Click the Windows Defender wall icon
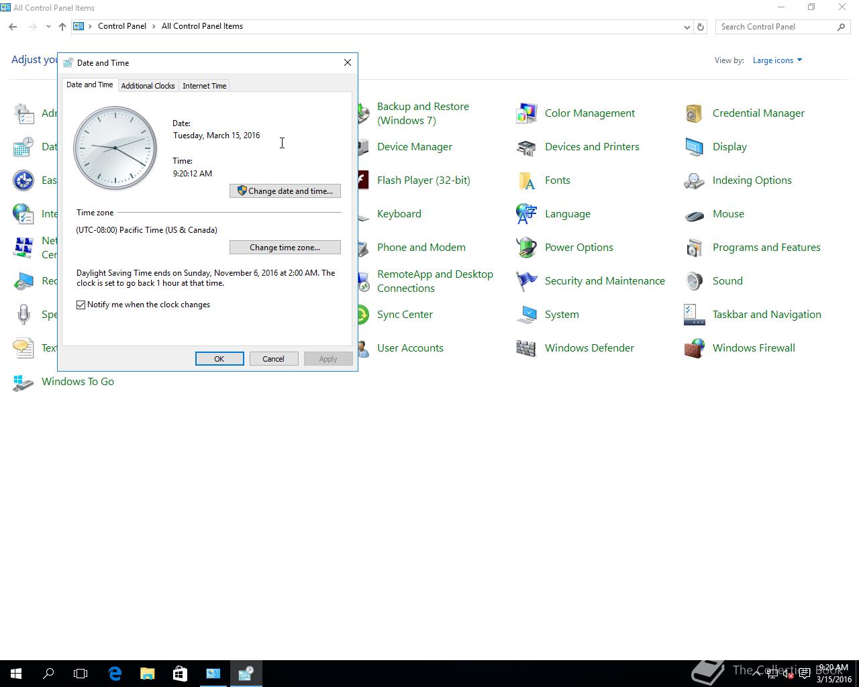 (x=526, y=348)
